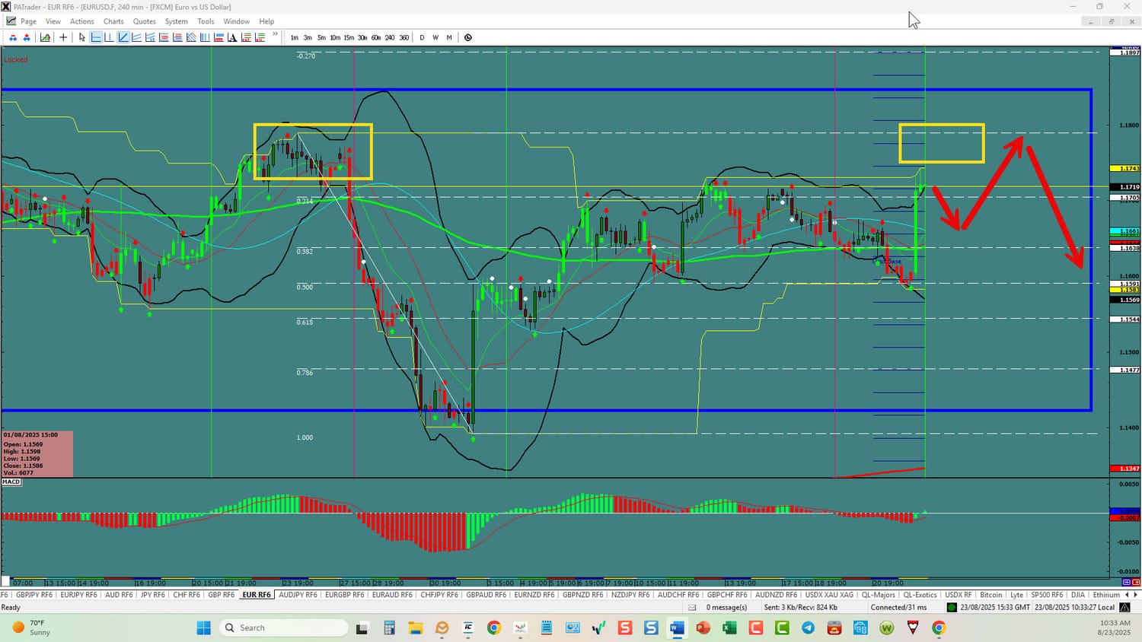Image resolution: width=1142 pixels, height=642 pixels.
Task: Select the Fibonacci fan tool
Action: (x=150, y=37)
